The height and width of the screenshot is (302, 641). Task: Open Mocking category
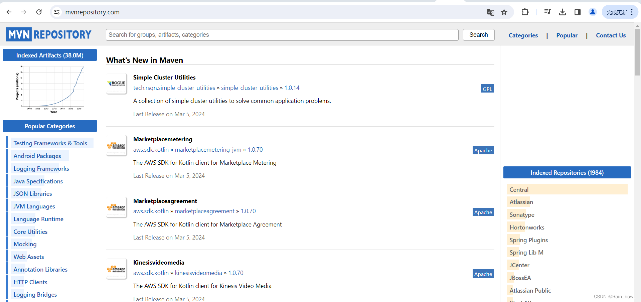point(25,244)
